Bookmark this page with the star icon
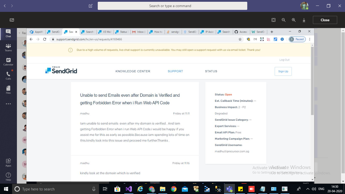Viewport: 345px width, 194px height. pyautogui.click(x=240, y=39)
